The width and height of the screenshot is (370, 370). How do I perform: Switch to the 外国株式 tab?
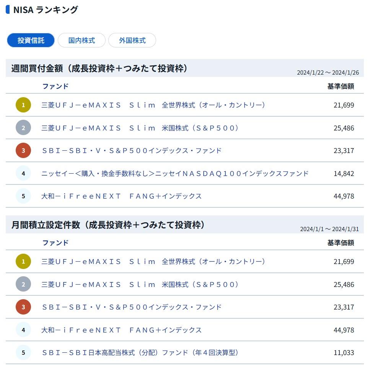(x=132, y=40)
